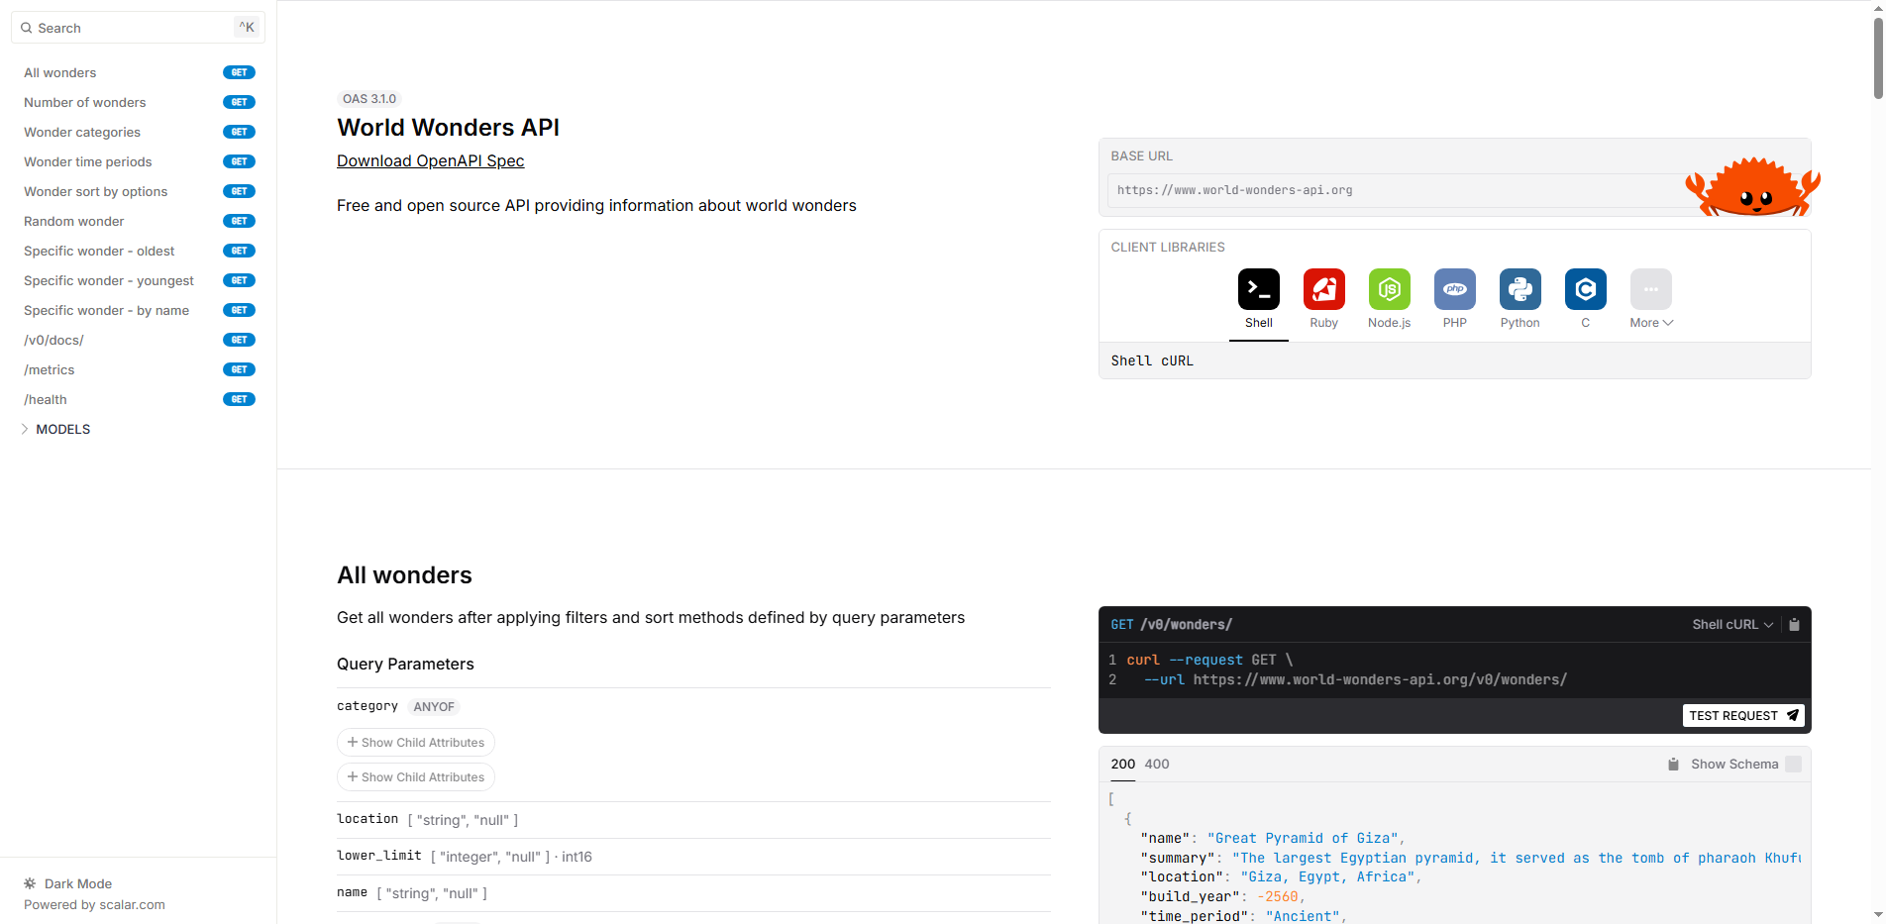Click the TEST REQUEST button
The height and width of the screenshot is (924, 1886).
tap(1743, 716)
